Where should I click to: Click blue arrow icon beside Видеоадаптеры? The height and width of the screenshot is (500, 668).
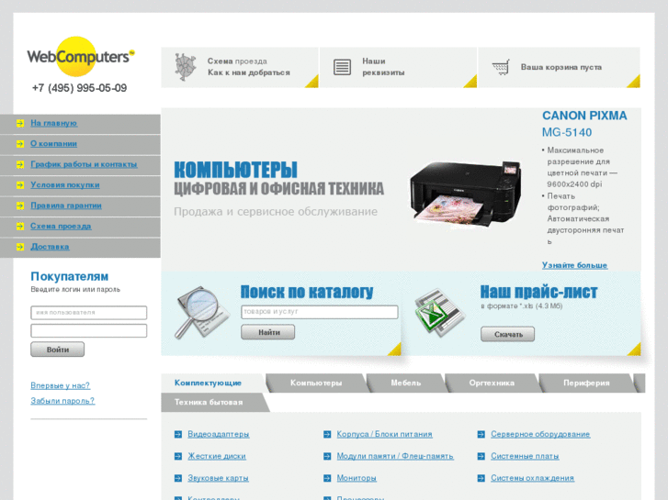click(178, 435)
